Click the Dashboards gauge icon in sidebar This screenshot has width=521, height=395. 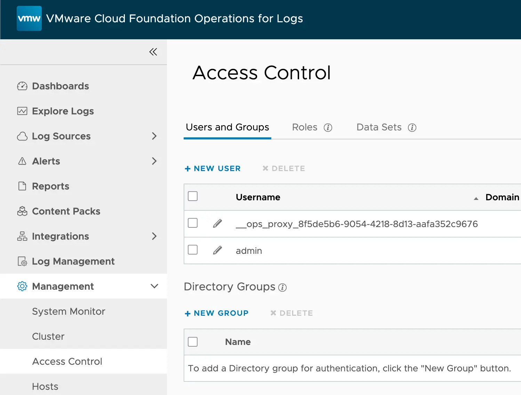pyautogui.click(x=22, y=86)
